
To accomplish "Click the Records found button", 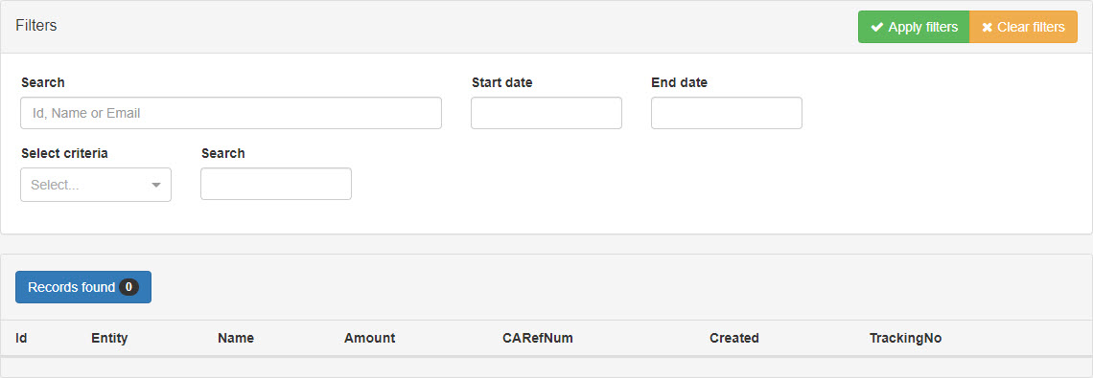I will click(83, 287).
